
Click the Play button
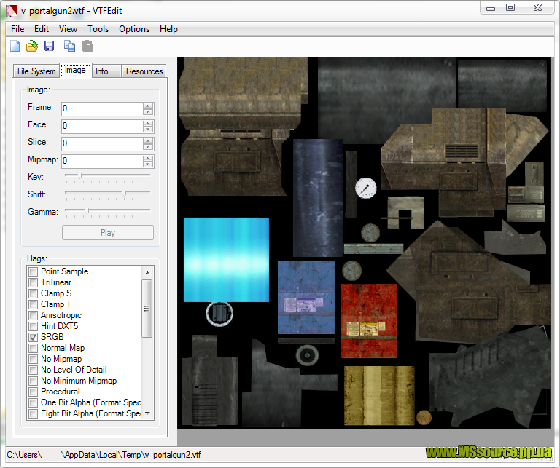coord(108,233)
